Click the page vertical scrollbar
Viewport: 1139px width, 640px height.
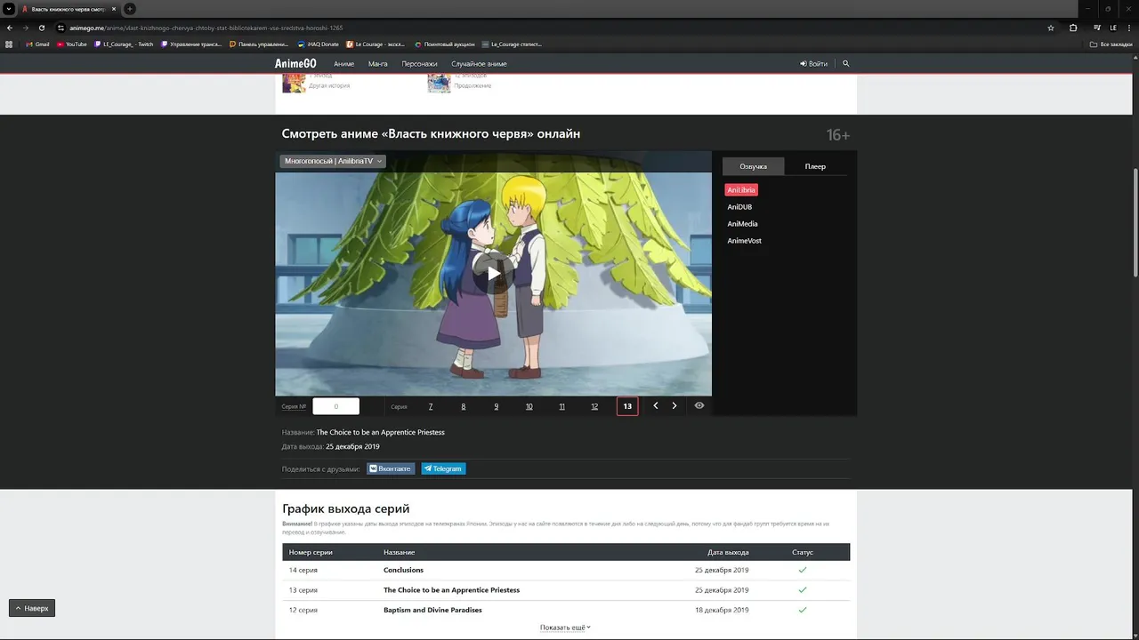click(1135, 222)
